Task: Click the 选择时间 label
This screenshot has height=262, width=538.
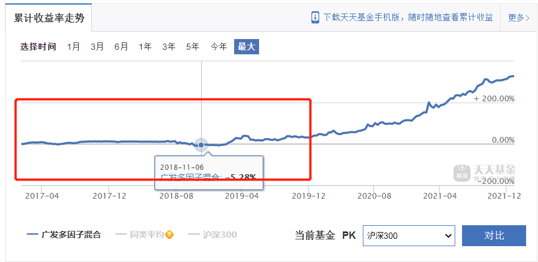Action: pyautogui.click(x=38, y=46)
